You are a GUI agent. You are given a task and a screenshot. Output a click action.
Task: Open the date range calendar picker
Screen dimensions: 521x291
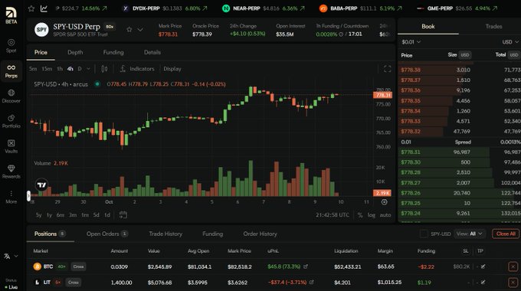click(123, 215)
